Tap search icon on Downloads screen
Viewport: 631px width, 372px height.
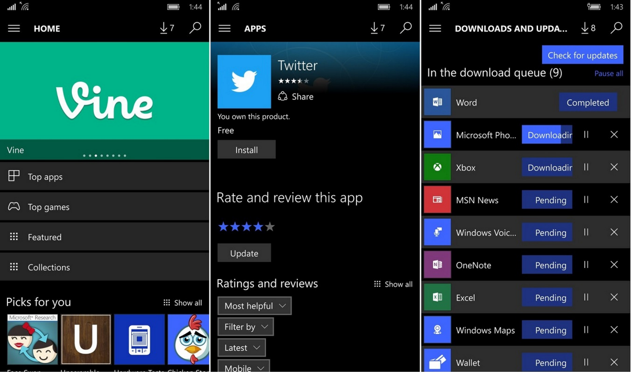616,28
